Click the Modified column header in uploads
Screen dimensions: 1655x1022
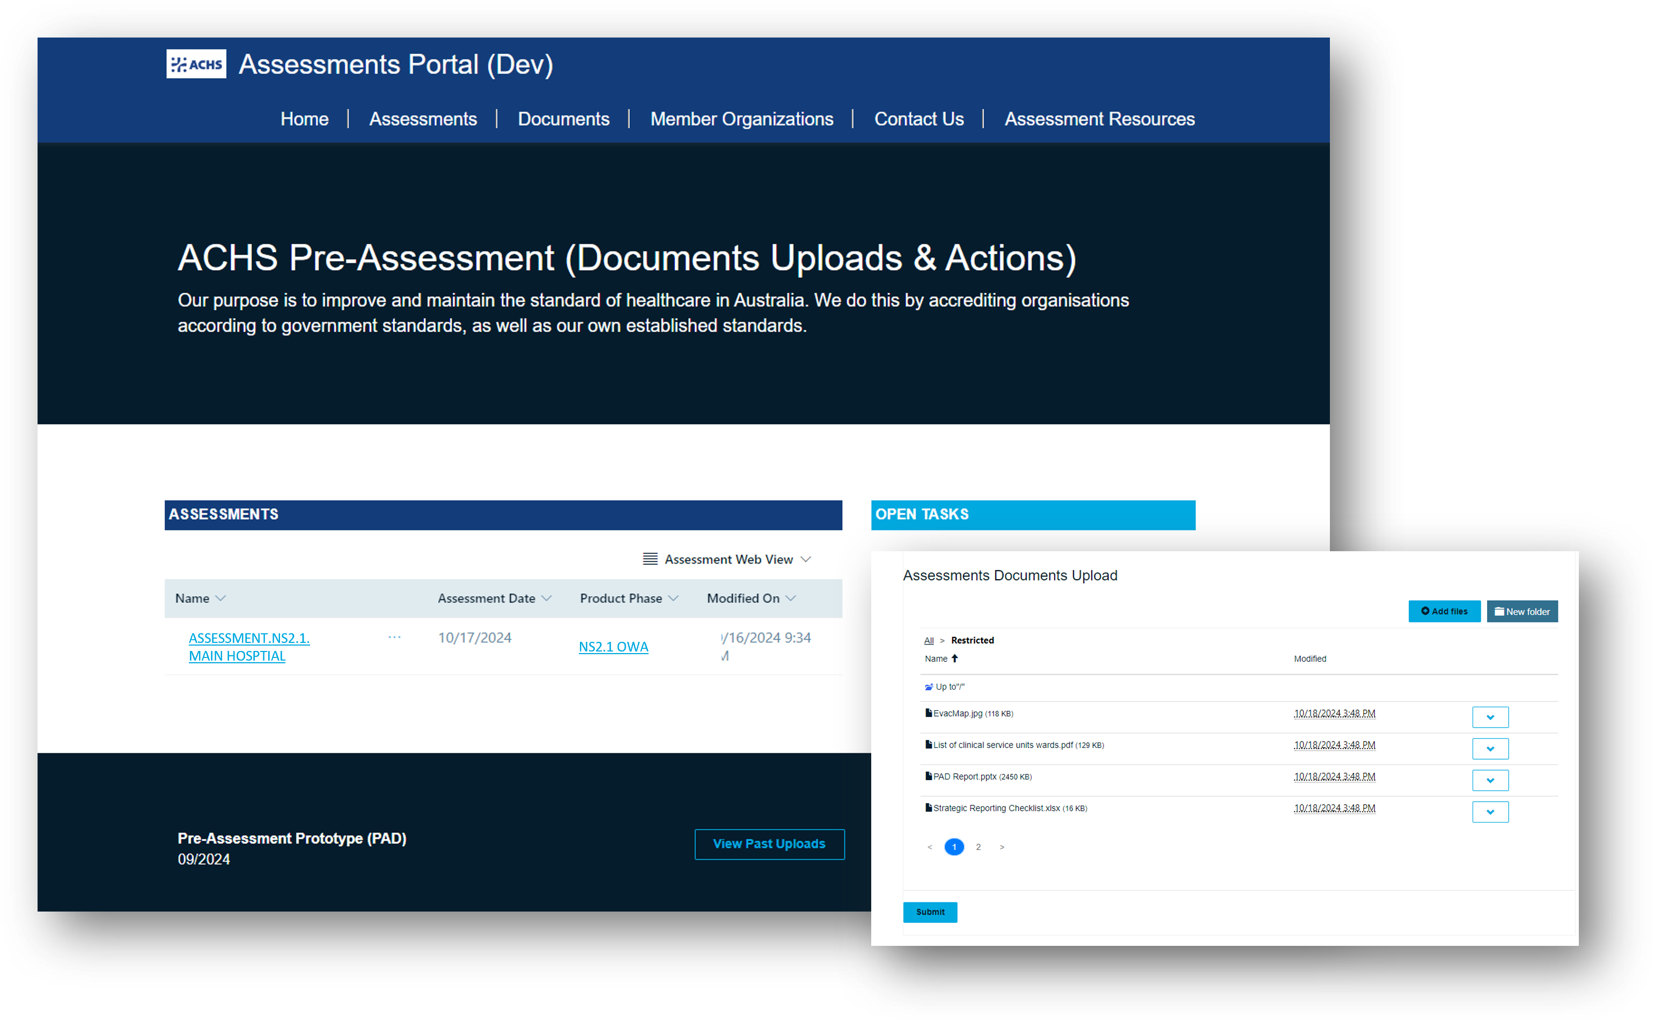[x=1310, y=658]
